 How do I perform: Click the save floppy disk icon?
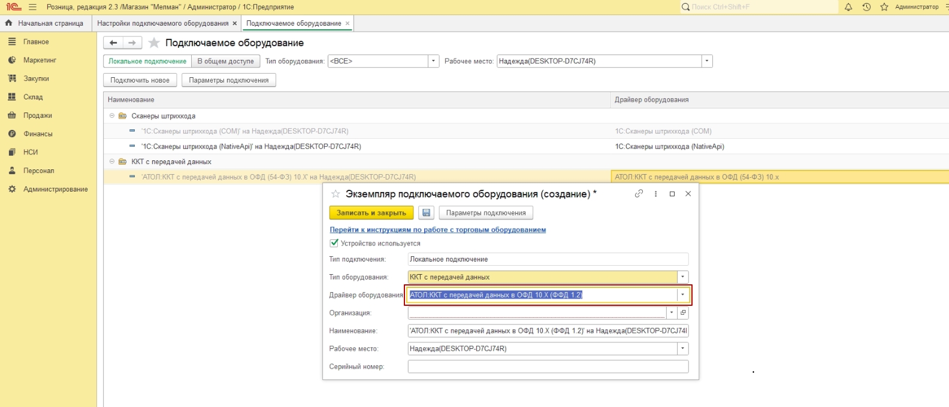point(426,213)
